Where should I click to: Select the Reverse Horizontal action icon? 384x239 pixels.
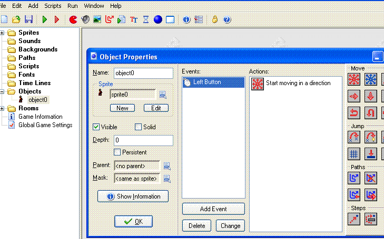(354, 113)
